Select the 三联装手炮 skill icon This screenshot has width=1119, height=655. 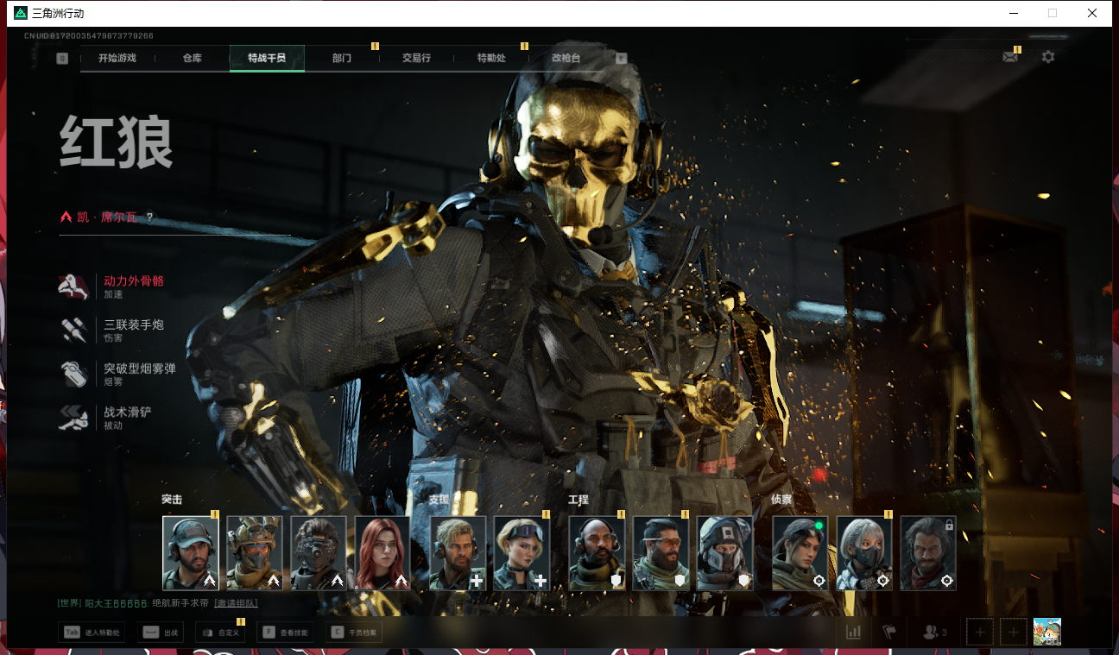pos(73,330)
